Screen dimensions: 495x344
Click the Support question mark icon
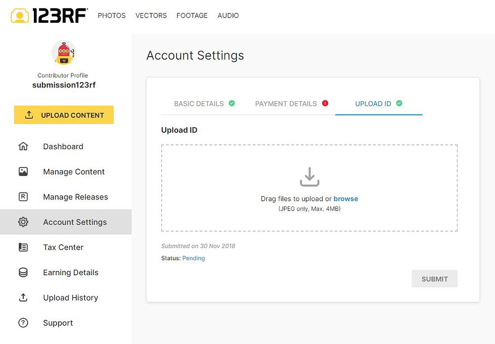[23, 323]
